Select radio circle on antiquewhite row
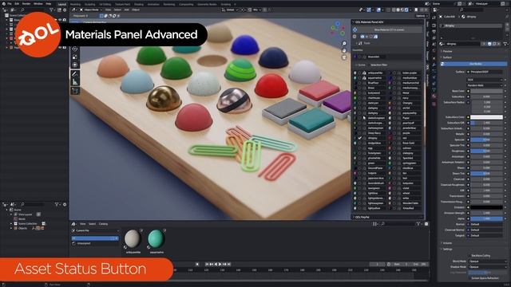The height and width of the screenshot is (287, 511). (359, 73)
